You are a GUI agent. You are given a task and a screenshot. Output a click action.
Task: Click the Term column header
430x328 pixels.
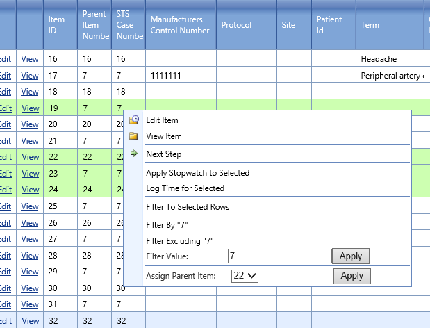(x=370, y=25)
